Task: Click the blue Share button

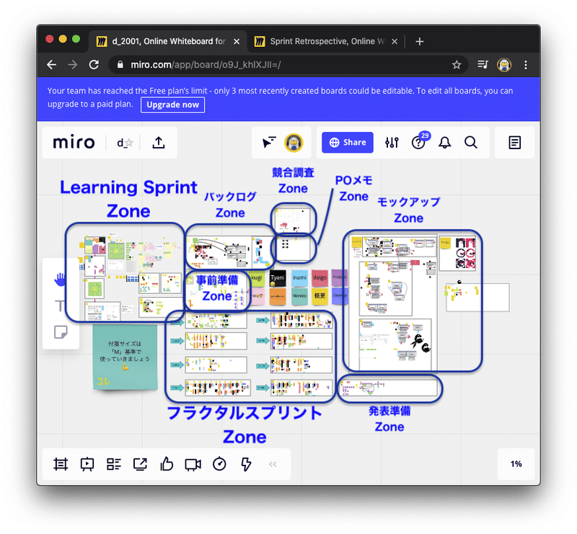Action: coord(346,142)
